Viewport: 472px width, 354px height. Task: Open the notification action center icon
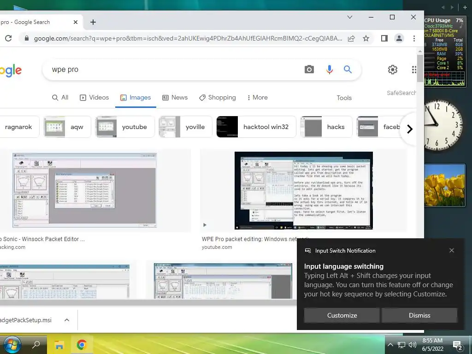tap(458, 346)
